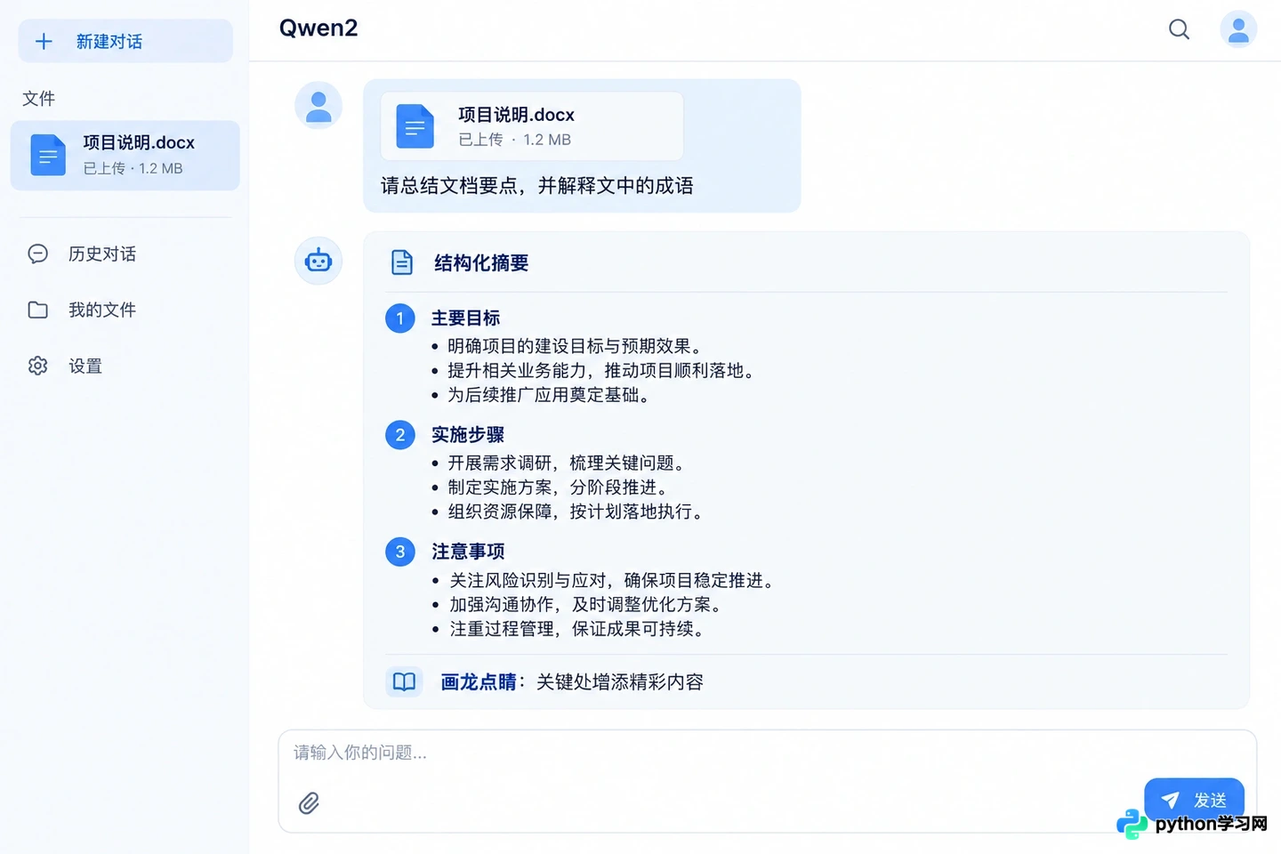The height and width of the screenshot is (854, 1281).
Task: Click bullet 明确项目的建设目标与预期效果
Action: click(x=575, y=346)
